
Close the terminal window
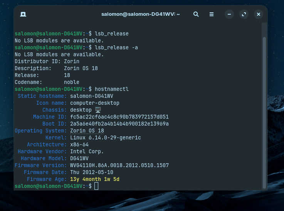click(259, 14)
